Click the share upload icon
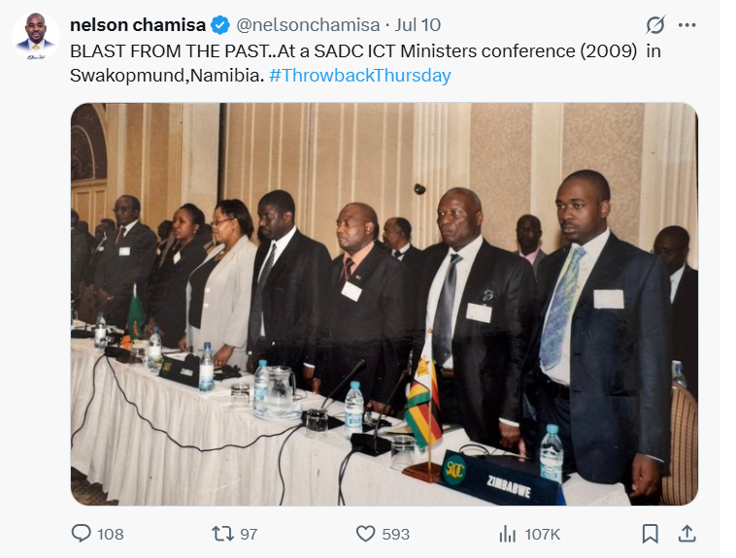 (686, 534)
